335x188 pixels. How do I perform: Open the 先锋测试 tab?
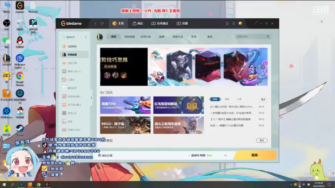[x=160, y=23]
